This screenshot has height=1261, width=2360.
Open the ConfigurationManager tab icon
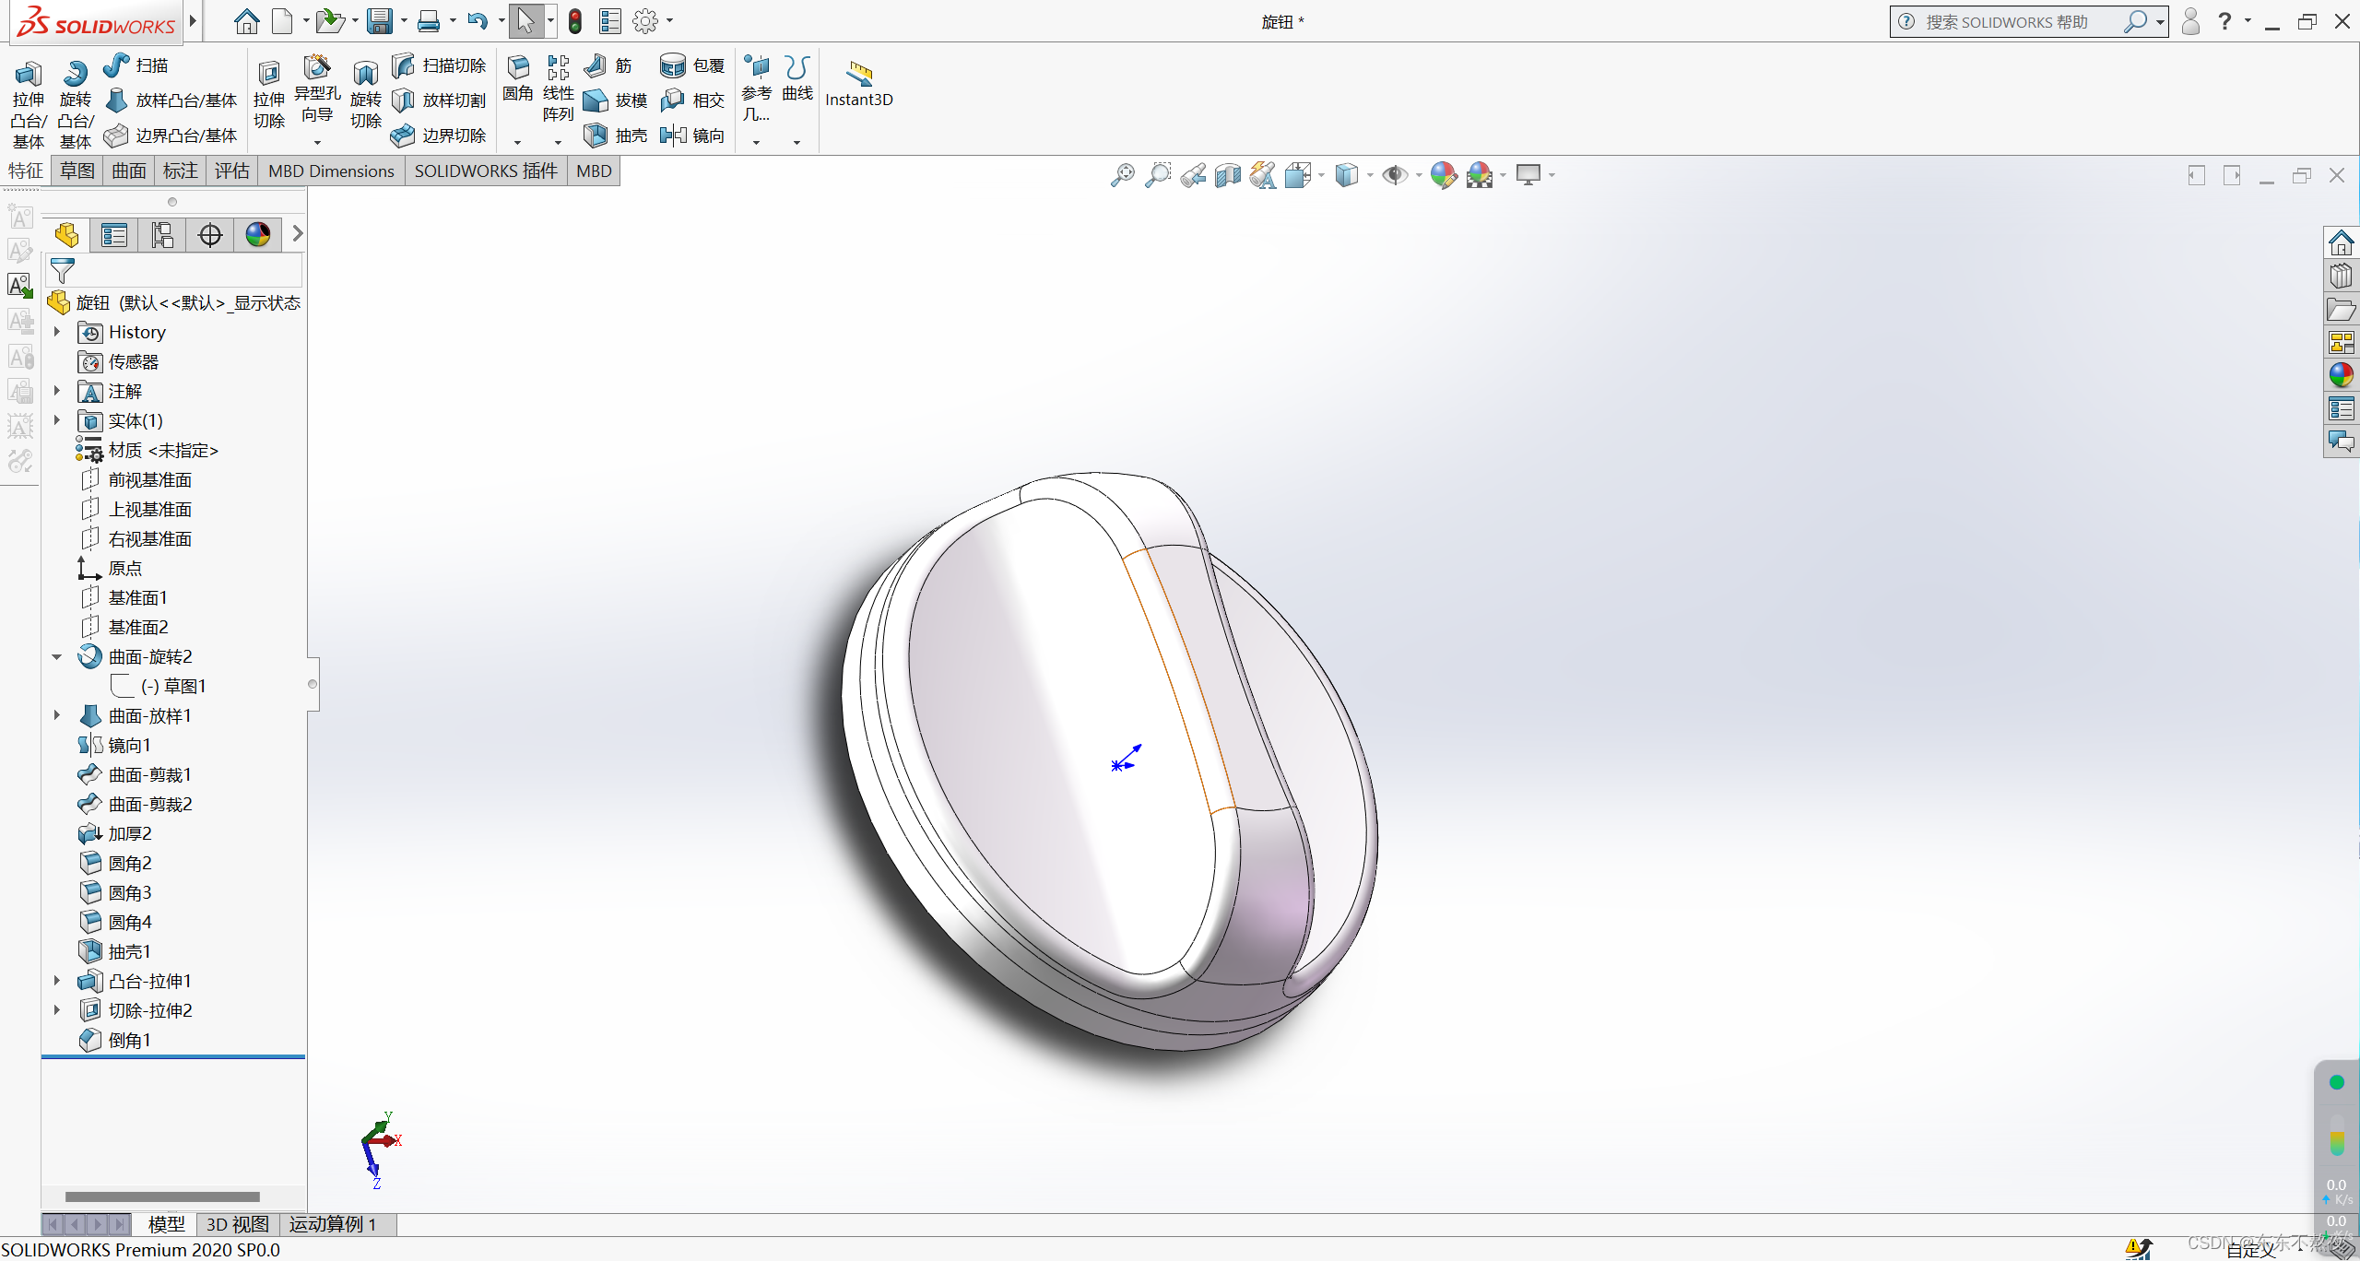pos(162,235)
